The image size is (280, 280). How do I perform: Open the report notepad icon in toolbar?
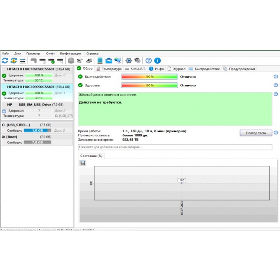tap(100, 61)
